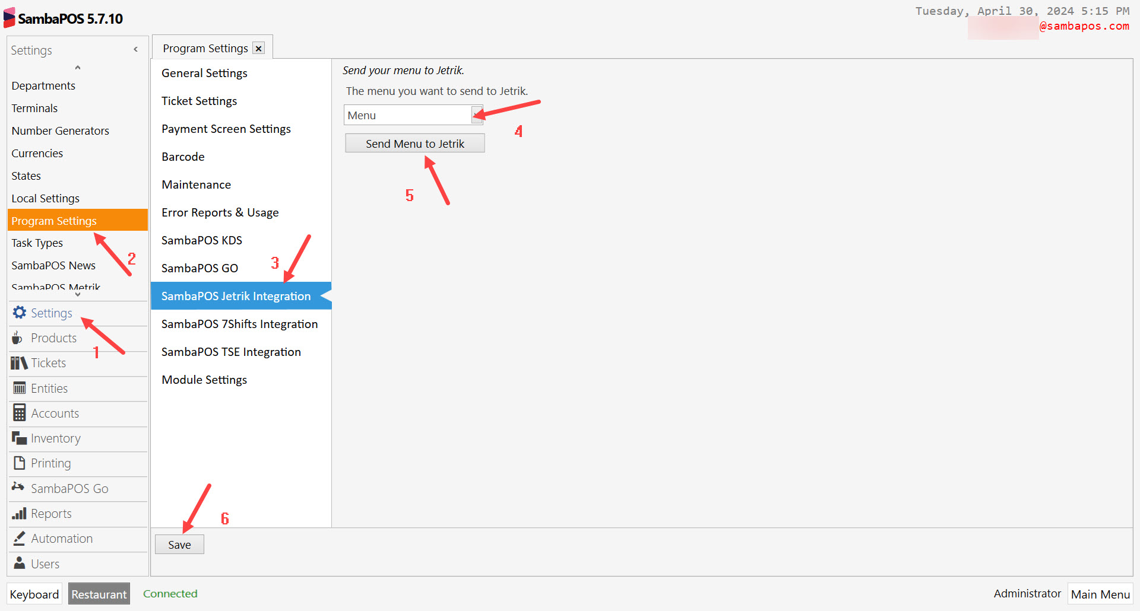Select the Products coffee cup icon
The image size is (1140, 611).
tap(18, 338)
